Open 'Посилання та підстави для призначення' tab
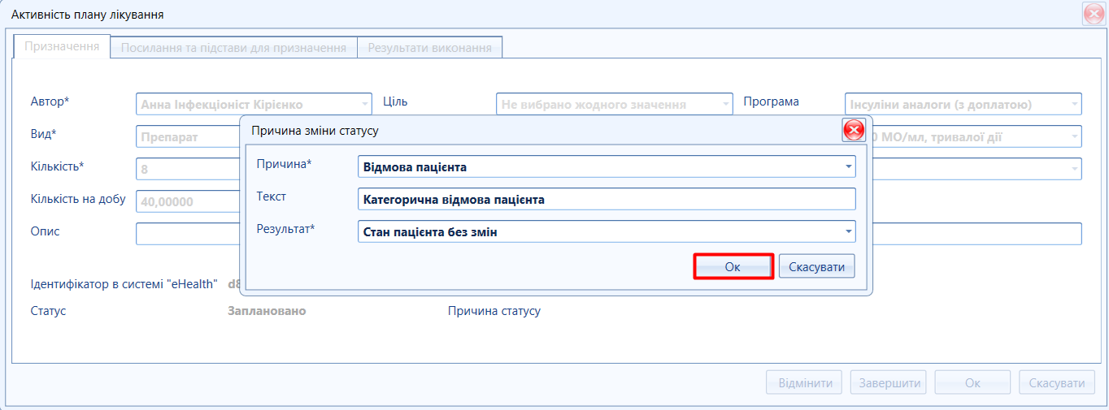Viewport: 1109px width, 410px height. tap(234, 48)
